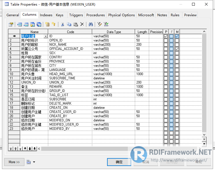215x171 pixels.
Task: Click the Data Type column header
Action: (114, 32)
